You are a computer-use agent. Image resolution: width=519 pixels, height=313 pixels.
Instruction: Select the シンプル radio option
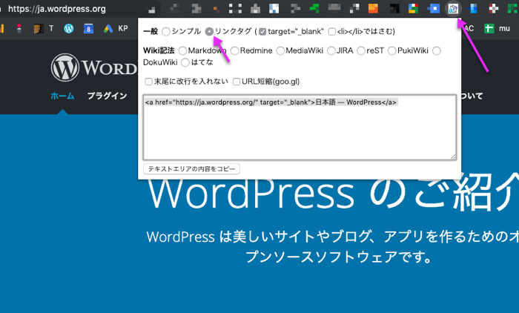pyautogui.click(x=166, y=32)
